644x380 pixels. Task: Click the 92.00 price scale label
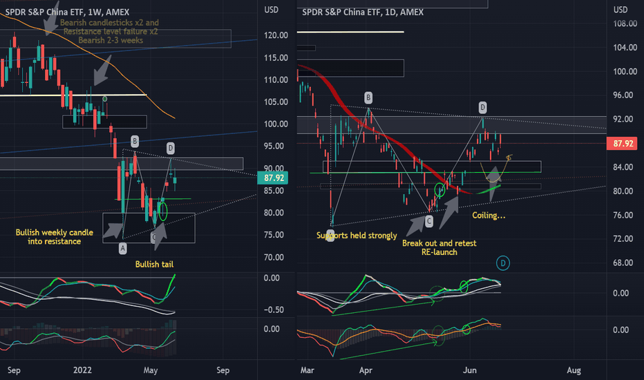pyautogui.click(x=623, y=120)
